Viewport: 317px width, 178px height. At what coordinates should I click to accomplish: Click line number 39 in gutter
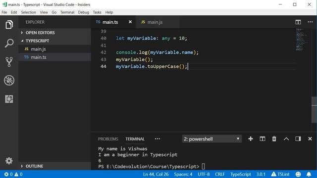104,31
